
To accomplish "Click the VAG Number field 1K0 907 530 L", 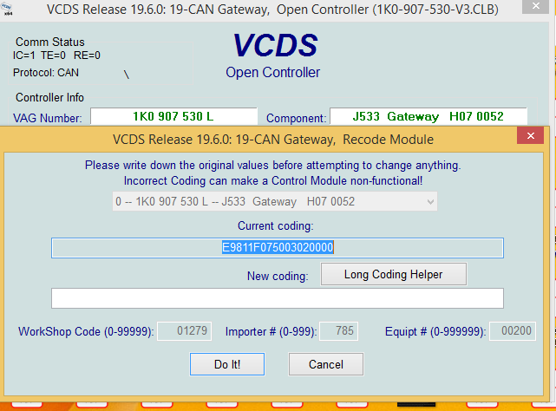I will [x=173, y=117].
